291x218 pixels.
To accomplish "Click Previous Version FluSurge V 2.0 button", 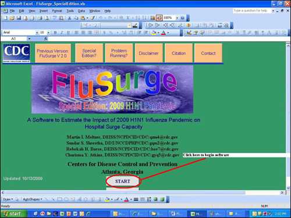I will click(x=53, y=53).
